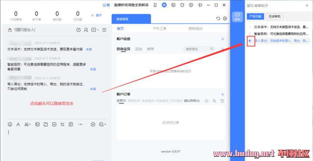The height and width of the screenshot is (161, 313).
Task: Click the blue send arrow beside 导入导出 row
Action: (250, 41)
